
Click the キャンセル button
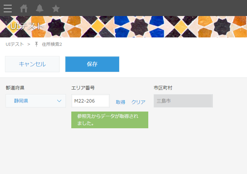tap(32, 64)
